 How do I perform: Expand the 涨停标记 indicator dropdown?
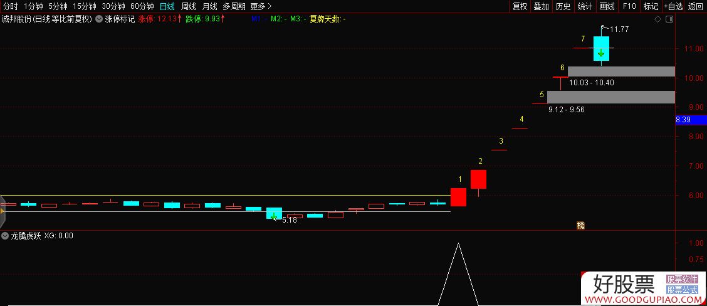tap(99, 19)
